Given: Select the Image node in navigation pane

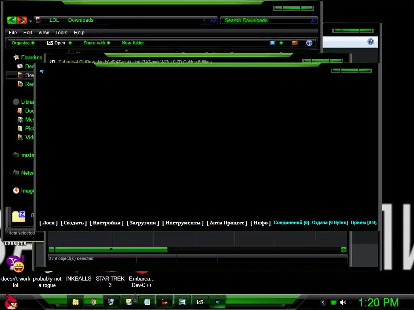Looking at the screenshot, I should [23, 191].
